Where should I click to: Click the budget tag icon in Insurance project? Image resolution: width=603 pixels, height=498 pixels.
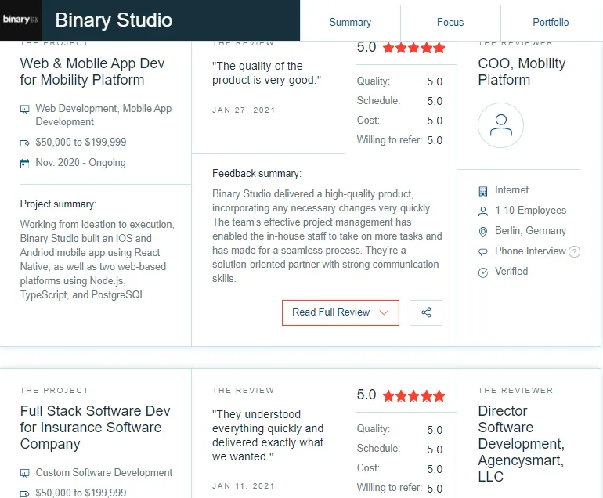[x=24, y=493]
